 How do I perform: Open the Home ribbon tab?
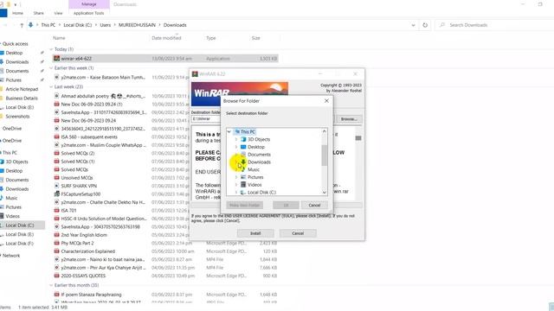coord(17,13)
